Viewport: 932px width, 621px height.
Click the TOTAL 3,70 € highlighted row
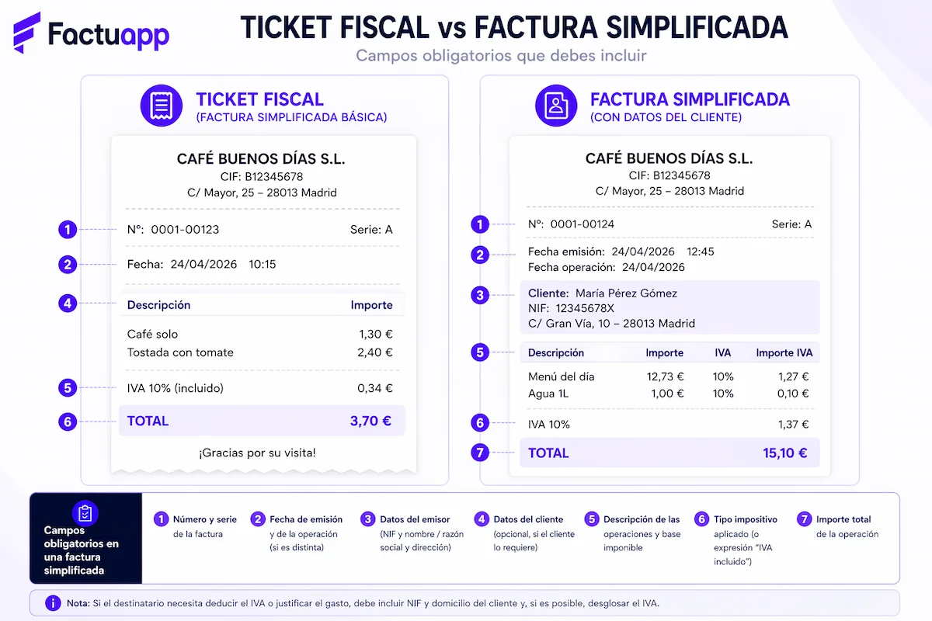tap(262, 422)
